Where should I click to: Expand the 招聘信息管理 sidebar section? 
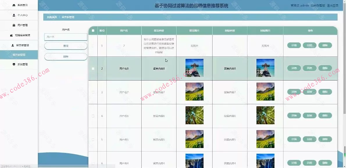pos(21,35)
